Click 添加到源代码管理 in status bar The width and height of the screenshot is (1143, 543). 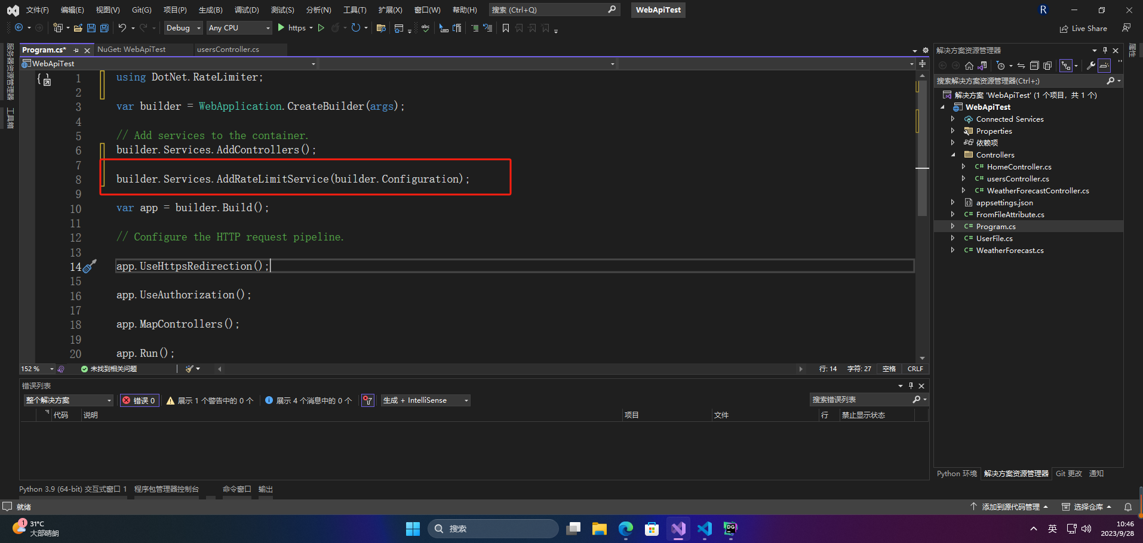coord(1009,507)
